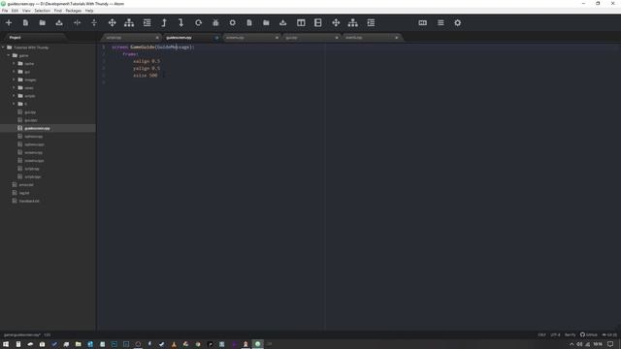Click the 'screen GameGuide' line in editor
621x349 pixels.
point(153,48)
